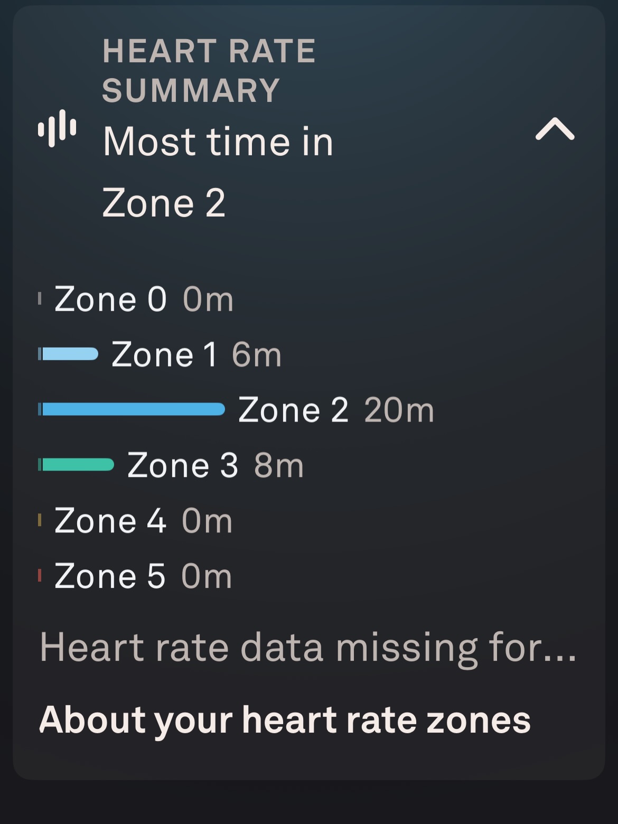Image resolution: width=618 pixels, height=824 pixels.
Task: Click the heart rate waveform icon
Action: (57, 128)
